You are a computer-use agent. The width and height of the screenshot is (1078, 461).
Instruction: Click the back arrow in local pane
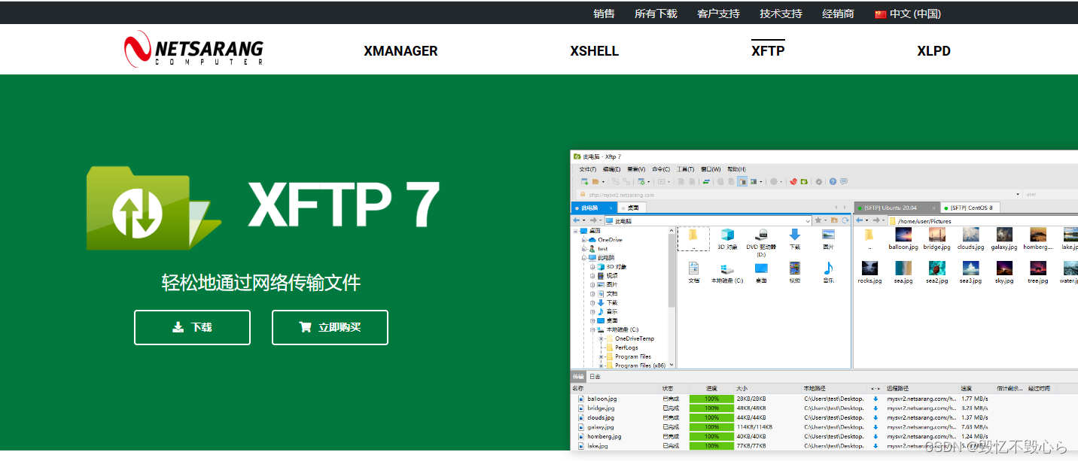click(577, 220)
